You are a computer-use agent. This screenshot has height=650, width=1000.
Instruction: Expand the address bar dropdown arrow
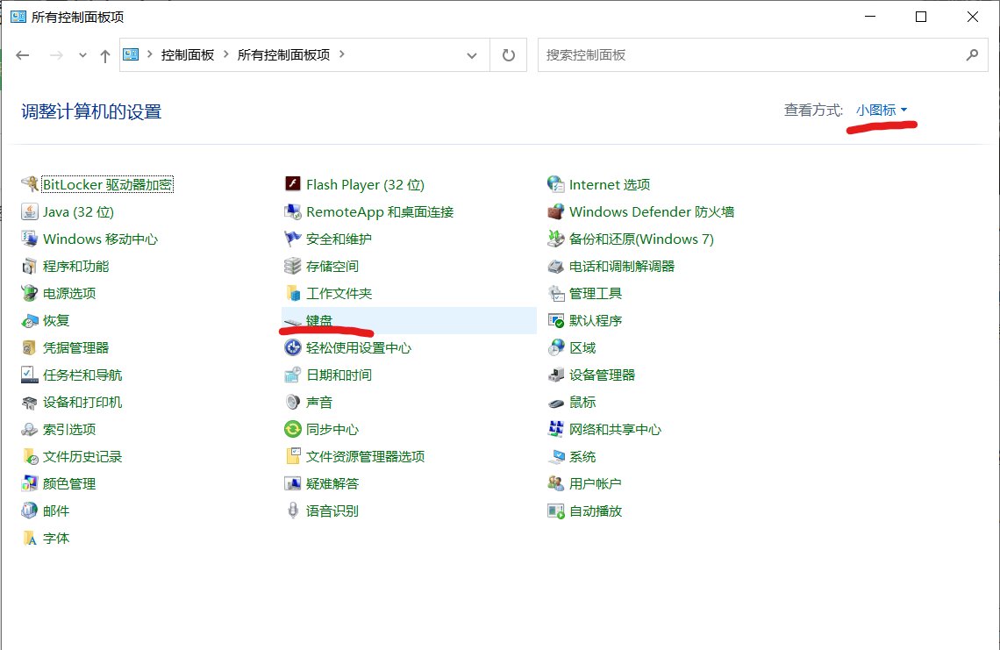click(472, 54)
